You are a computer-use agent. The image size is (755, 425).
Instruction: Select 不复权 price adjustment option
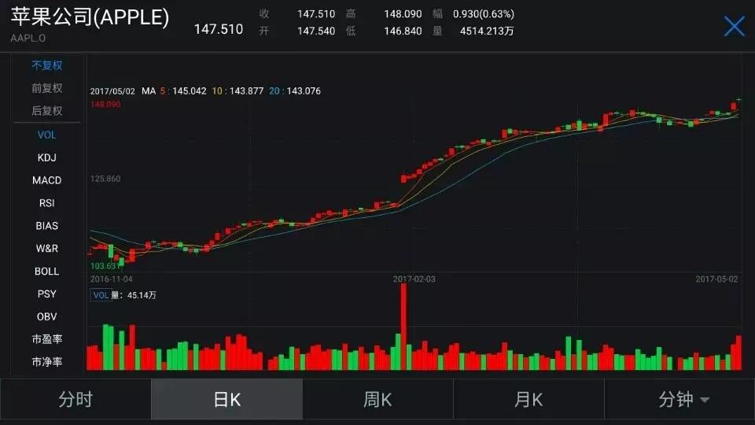(46, 65)
